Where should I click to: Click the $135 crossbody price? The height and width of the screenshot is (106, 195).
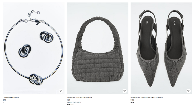point(68,100)
